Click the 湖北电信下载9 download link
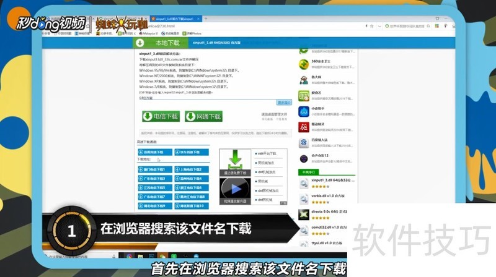Viewport: 496px width, 277px height. click(x=155, y=206)
